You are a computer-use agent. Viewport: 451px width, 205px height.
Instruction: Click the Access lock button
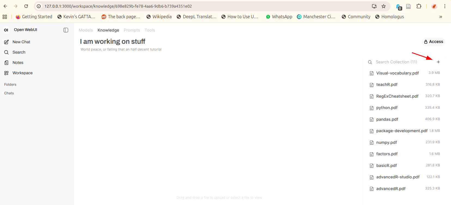click(x=433, y=42)
